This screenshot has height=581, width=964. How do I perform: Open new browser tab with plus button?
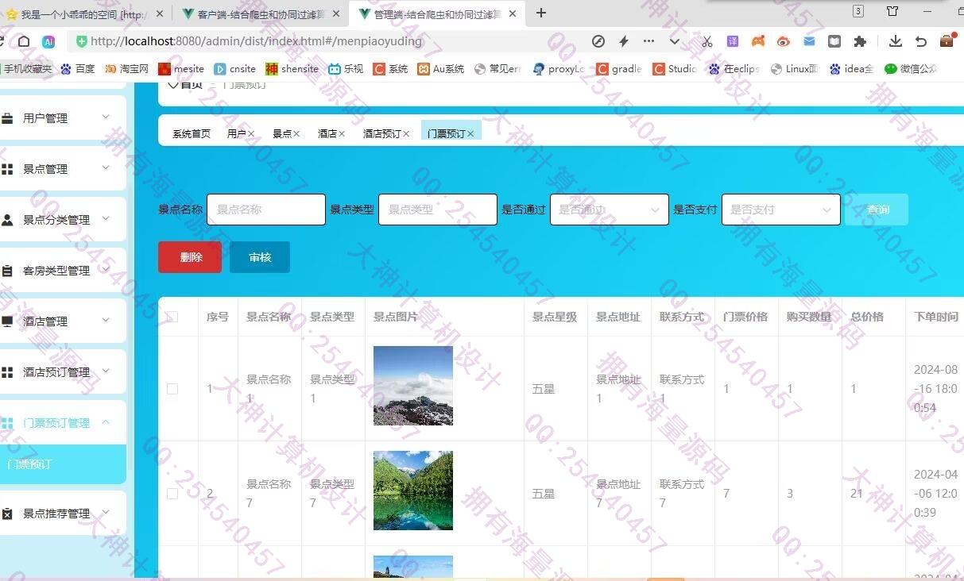point(541,13)
